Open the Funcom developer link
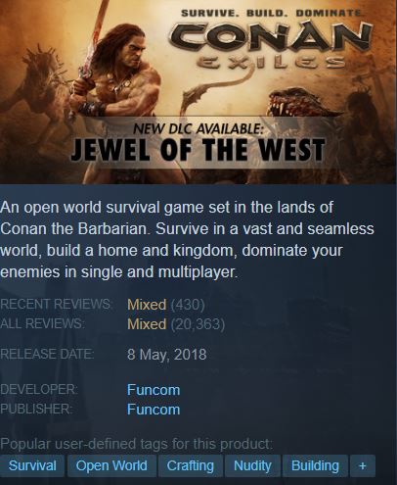This screenshot has width=397, height=485. [154, 390]
